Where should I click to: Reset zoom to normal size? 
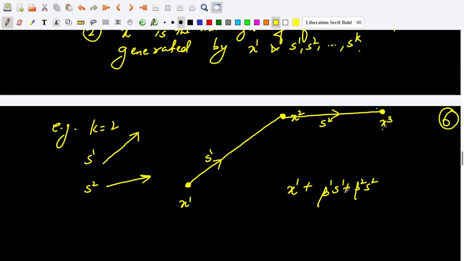[192, 8]
